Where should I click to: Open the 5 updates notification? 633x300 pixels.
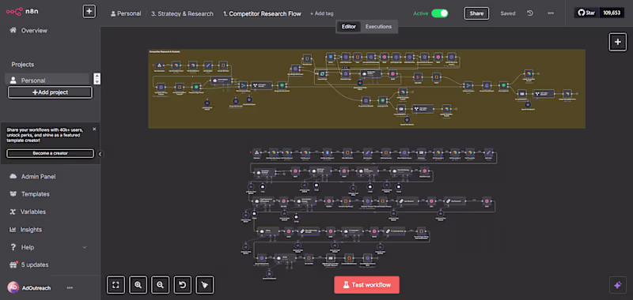tap(35, 265)
